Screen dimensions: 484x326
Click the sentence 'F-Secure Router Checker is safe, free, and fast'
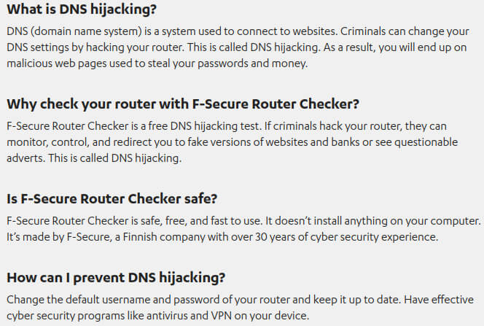click(x=135, y=221)
